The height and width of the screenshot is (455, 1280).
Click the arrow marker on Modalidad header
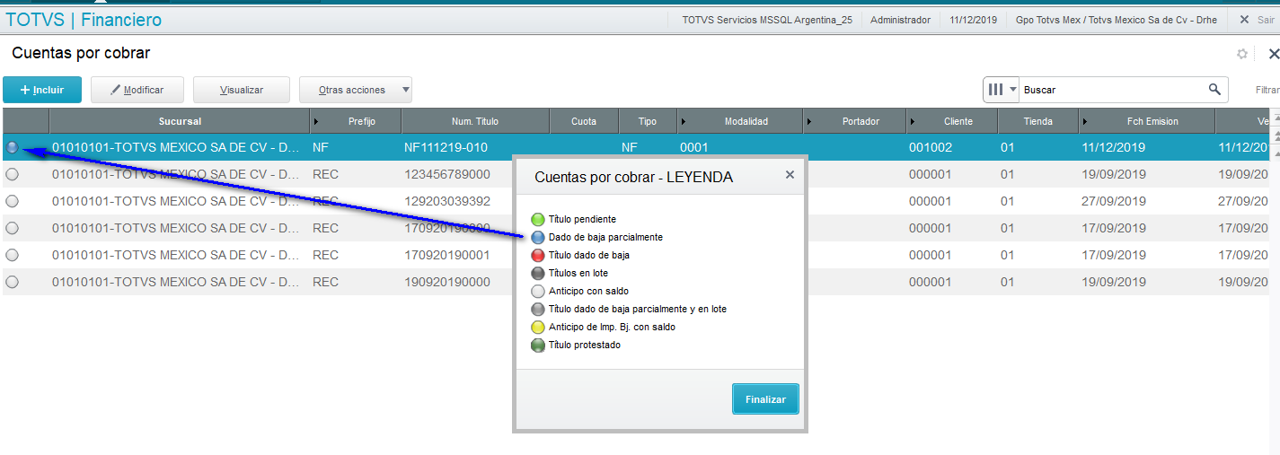[x=684, y=121]
